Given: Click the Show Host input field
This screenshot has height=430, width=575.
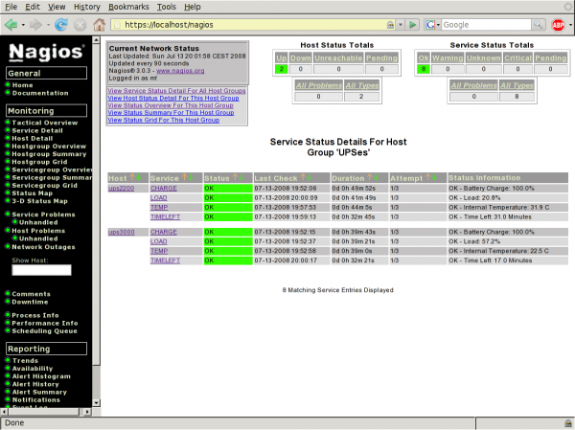Looking at the screenshot, I should tap(41, 270).
